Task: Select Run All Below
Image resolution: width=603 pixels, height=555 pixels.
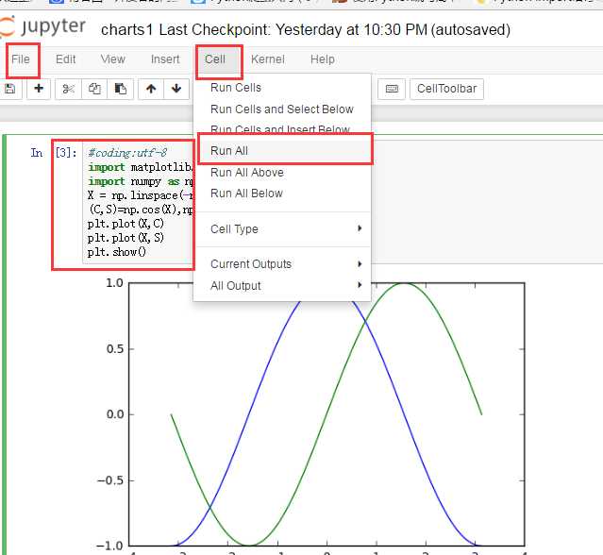Action: click(282, 193)
